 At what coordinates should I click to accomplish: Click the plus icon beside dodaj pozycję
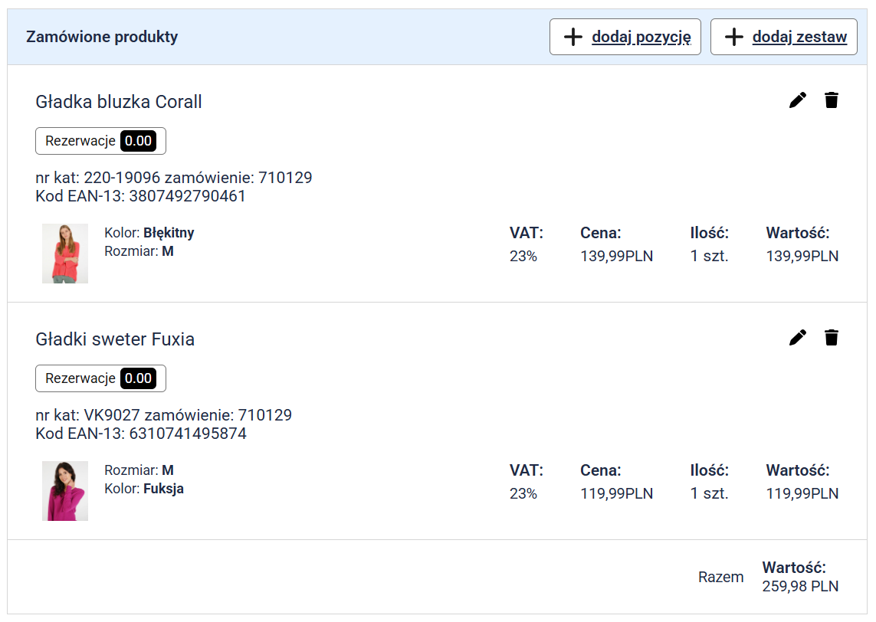[x=573, y=37]
